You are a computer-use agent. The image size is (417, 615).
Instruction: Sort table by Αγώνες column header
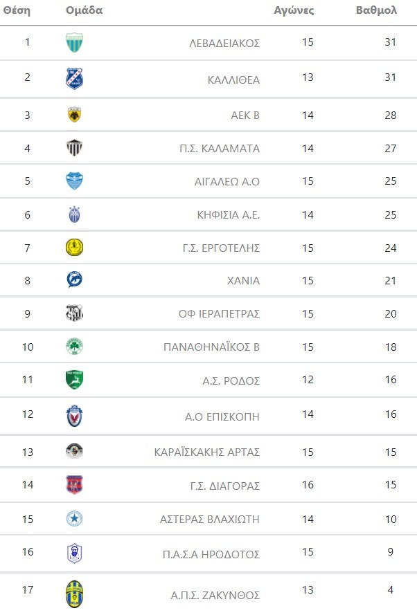(x=294, y=10)
